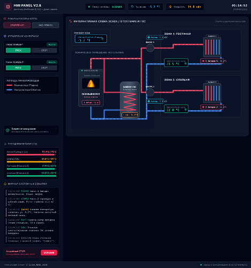Click Zone 2 air temperature 22.0 °C display

(x=176, y=109)
